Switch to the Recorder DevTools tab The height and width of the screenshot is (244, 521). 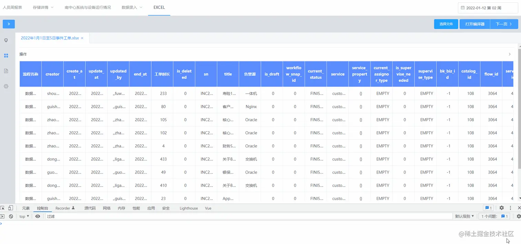click(x=65, y=208)
